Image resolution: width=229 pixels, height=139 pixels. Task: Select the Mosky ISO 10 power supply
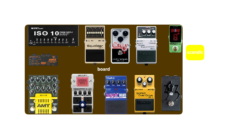coord(53,36)
